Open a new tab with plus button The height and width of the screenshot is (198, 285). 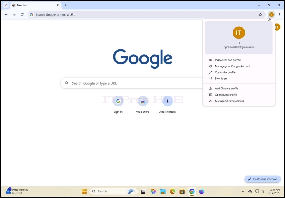pyautogui.click(x=66, y=5)
